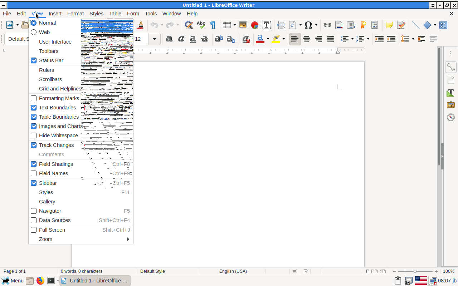Open the font size dropdown
The image size is (458, 286).
tap(155, 39)
